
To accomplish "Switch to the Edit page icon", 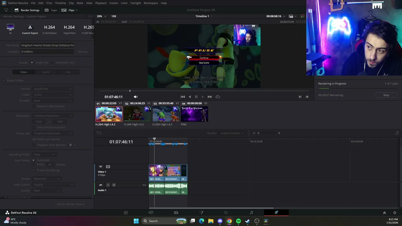I will tap(176, 213).
